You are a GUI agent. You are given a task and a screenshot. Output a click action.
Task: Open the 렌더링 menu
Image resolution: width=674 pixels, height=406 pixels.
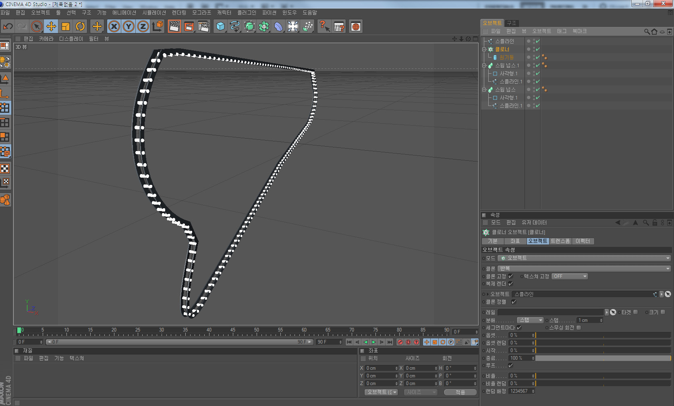pyautogui.click(x=179, y=12)
